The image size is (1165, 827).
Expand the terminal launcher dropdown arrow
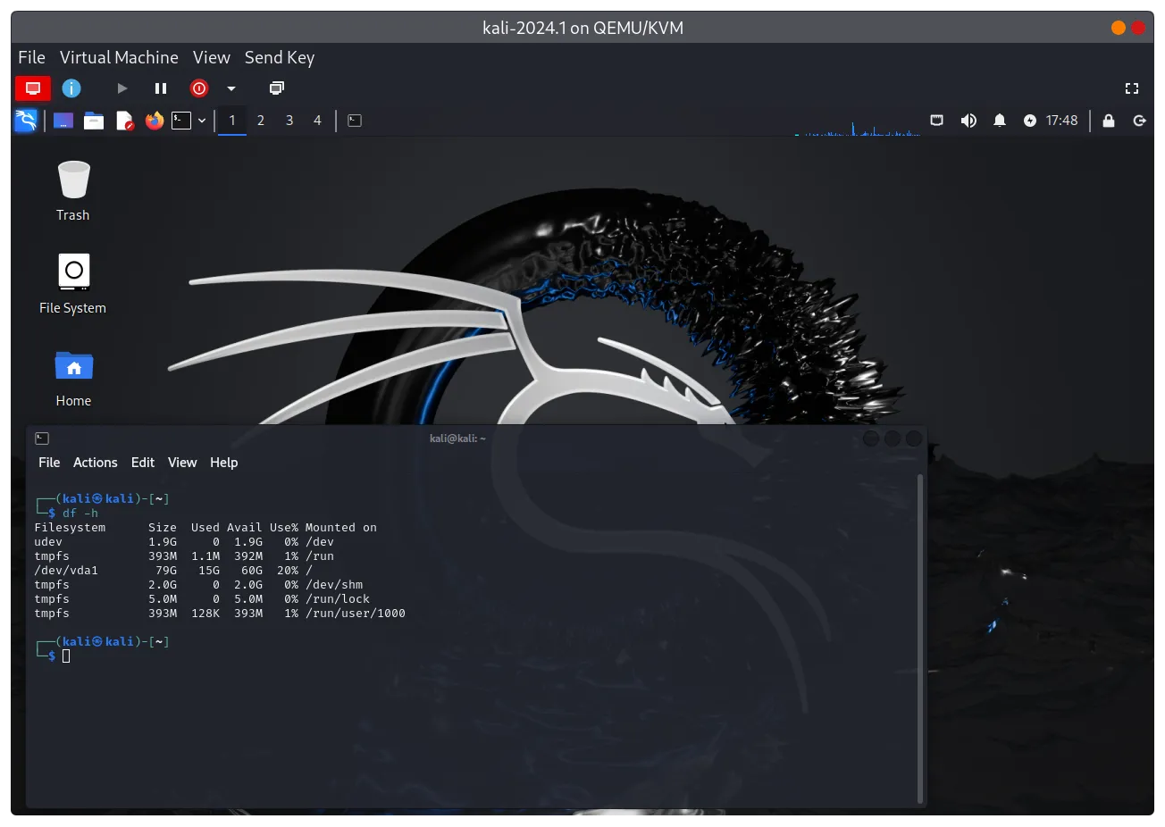202,121
